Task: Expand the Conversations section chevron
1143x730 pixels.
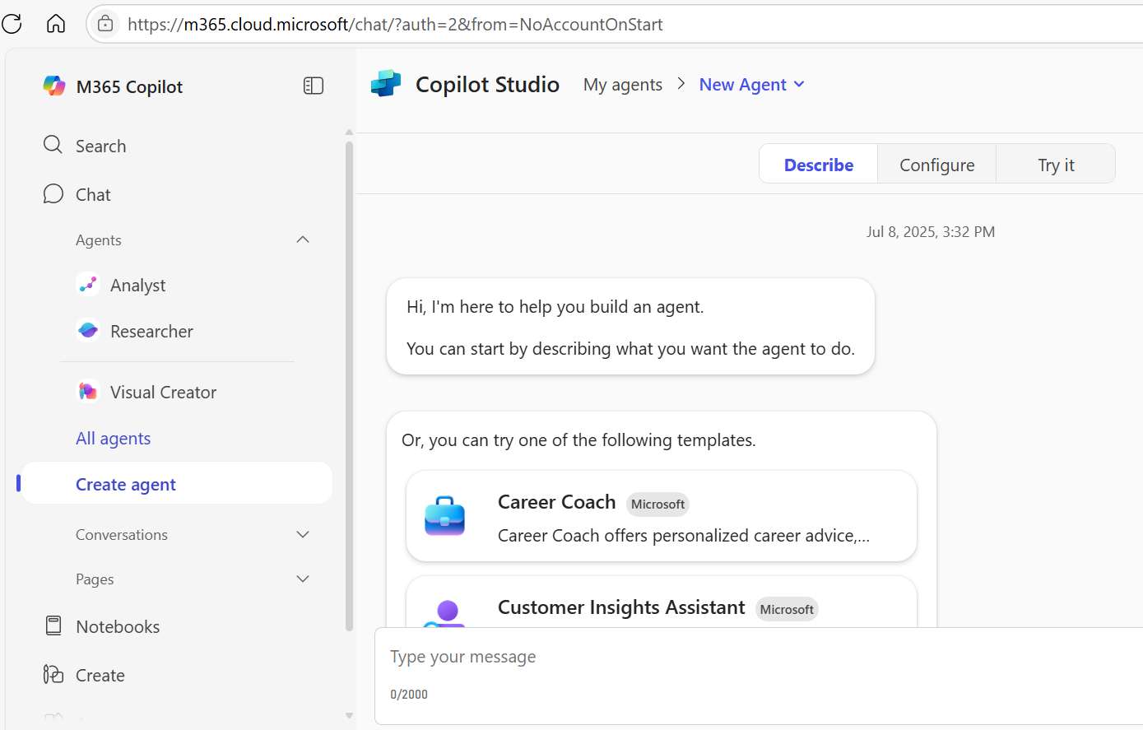Action: pos(303,535)
